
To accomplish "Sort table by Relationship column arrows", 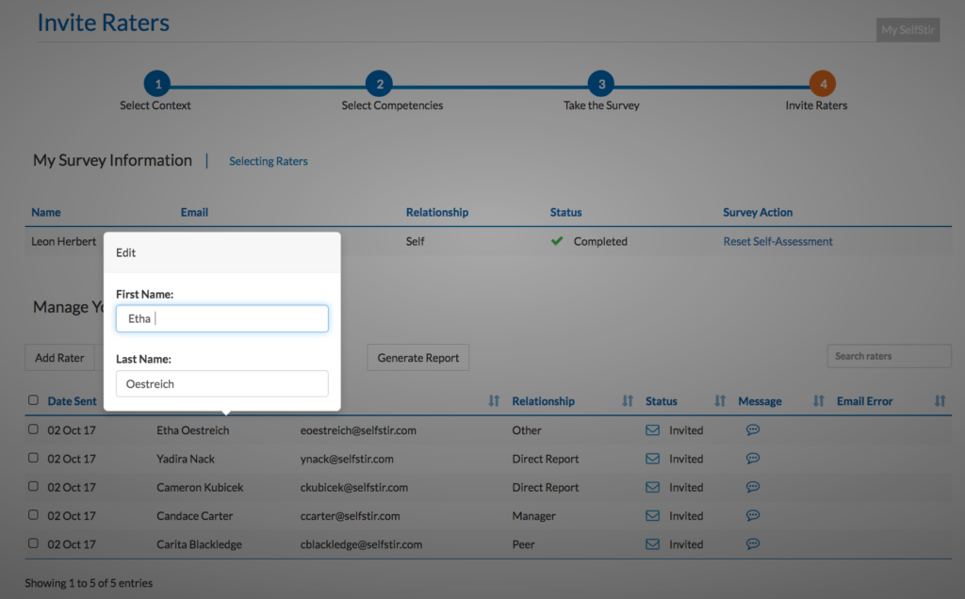I will [628, 401].
